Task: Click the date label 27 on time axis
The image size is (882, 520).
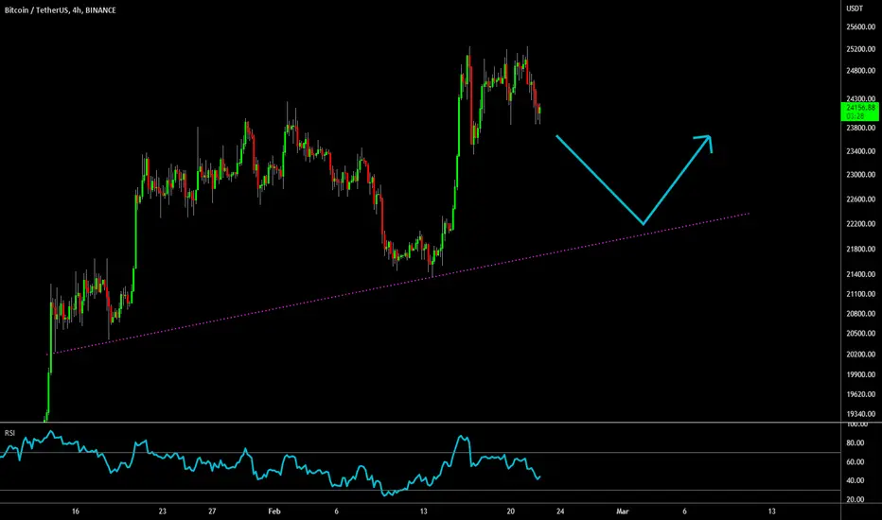Action: [x=212, y=511]
